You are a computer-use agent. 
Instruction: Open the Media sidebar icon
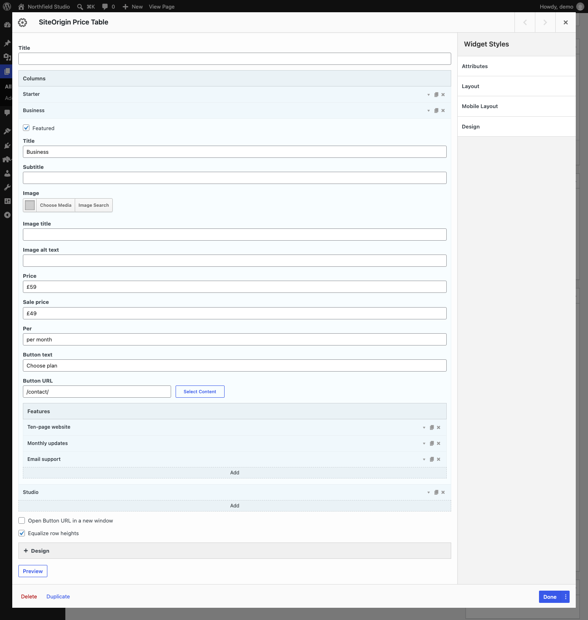tap(7, 57)
